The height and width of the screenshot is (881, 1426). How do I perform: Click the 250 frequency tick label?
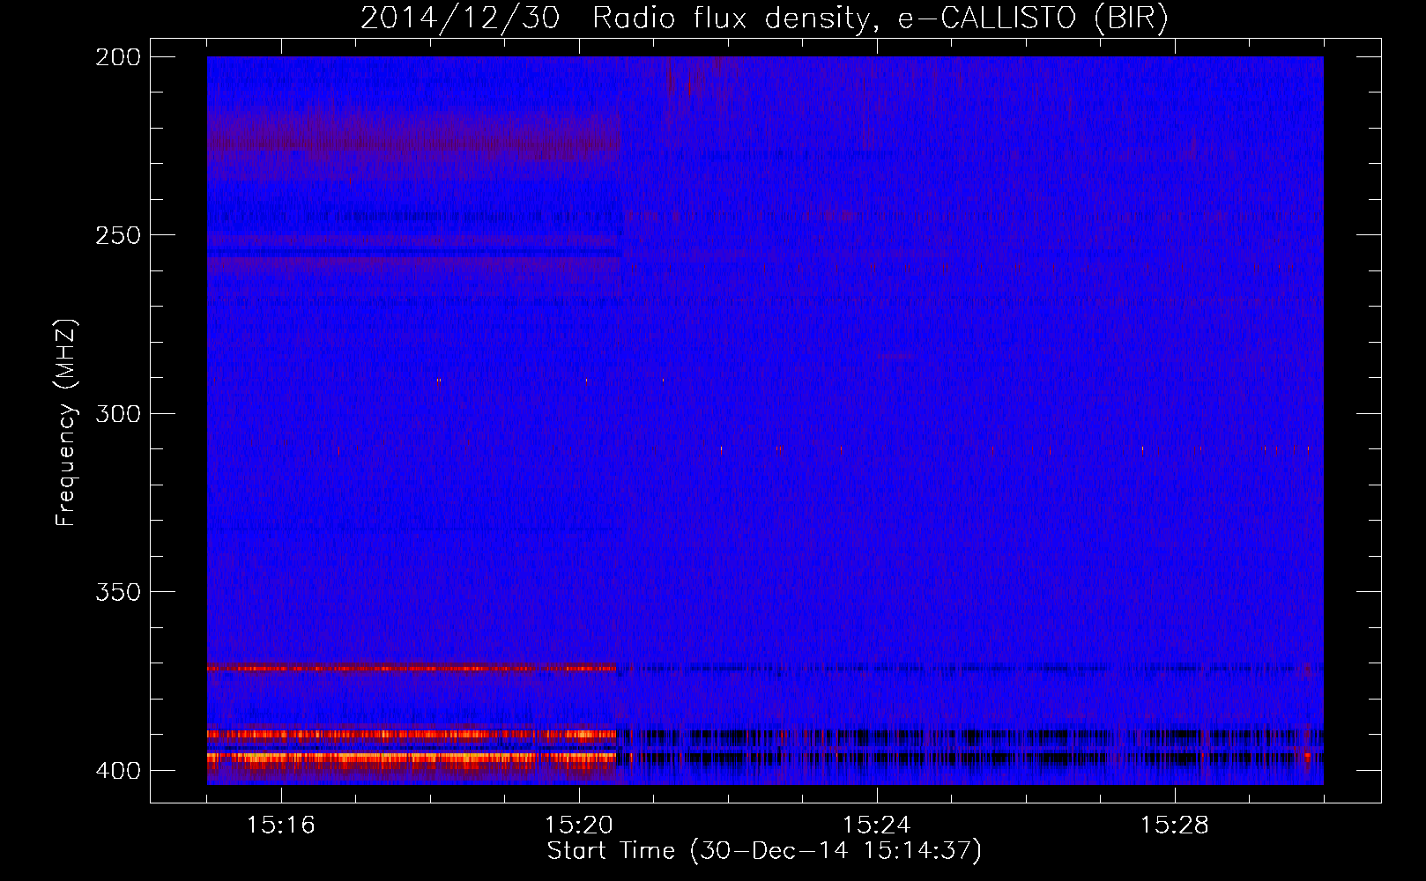(x=118, y=235)
